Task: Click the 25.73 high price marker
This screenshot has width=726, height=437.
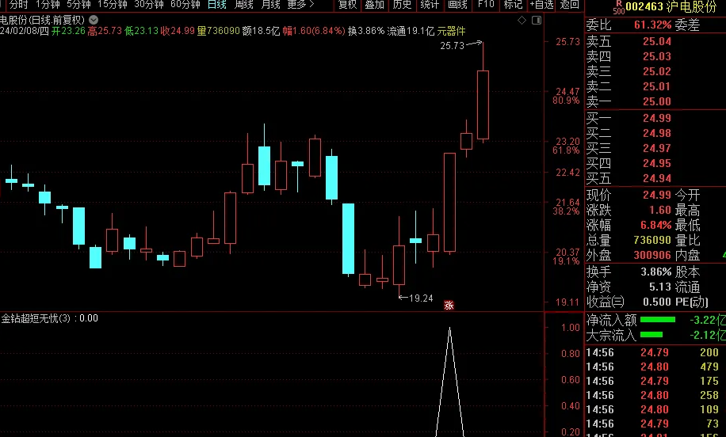Action: pos(452,45)
